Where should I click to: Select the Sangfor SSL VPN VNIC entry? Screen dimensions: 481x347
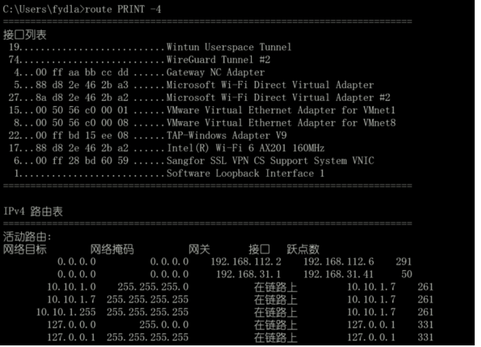click(270, 161)
